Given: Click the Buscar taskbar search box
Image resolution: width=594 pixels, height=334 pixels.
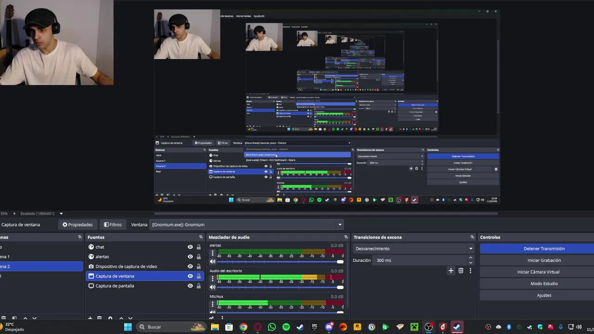Looking at the screenshot, I should [x=172, y=327].
